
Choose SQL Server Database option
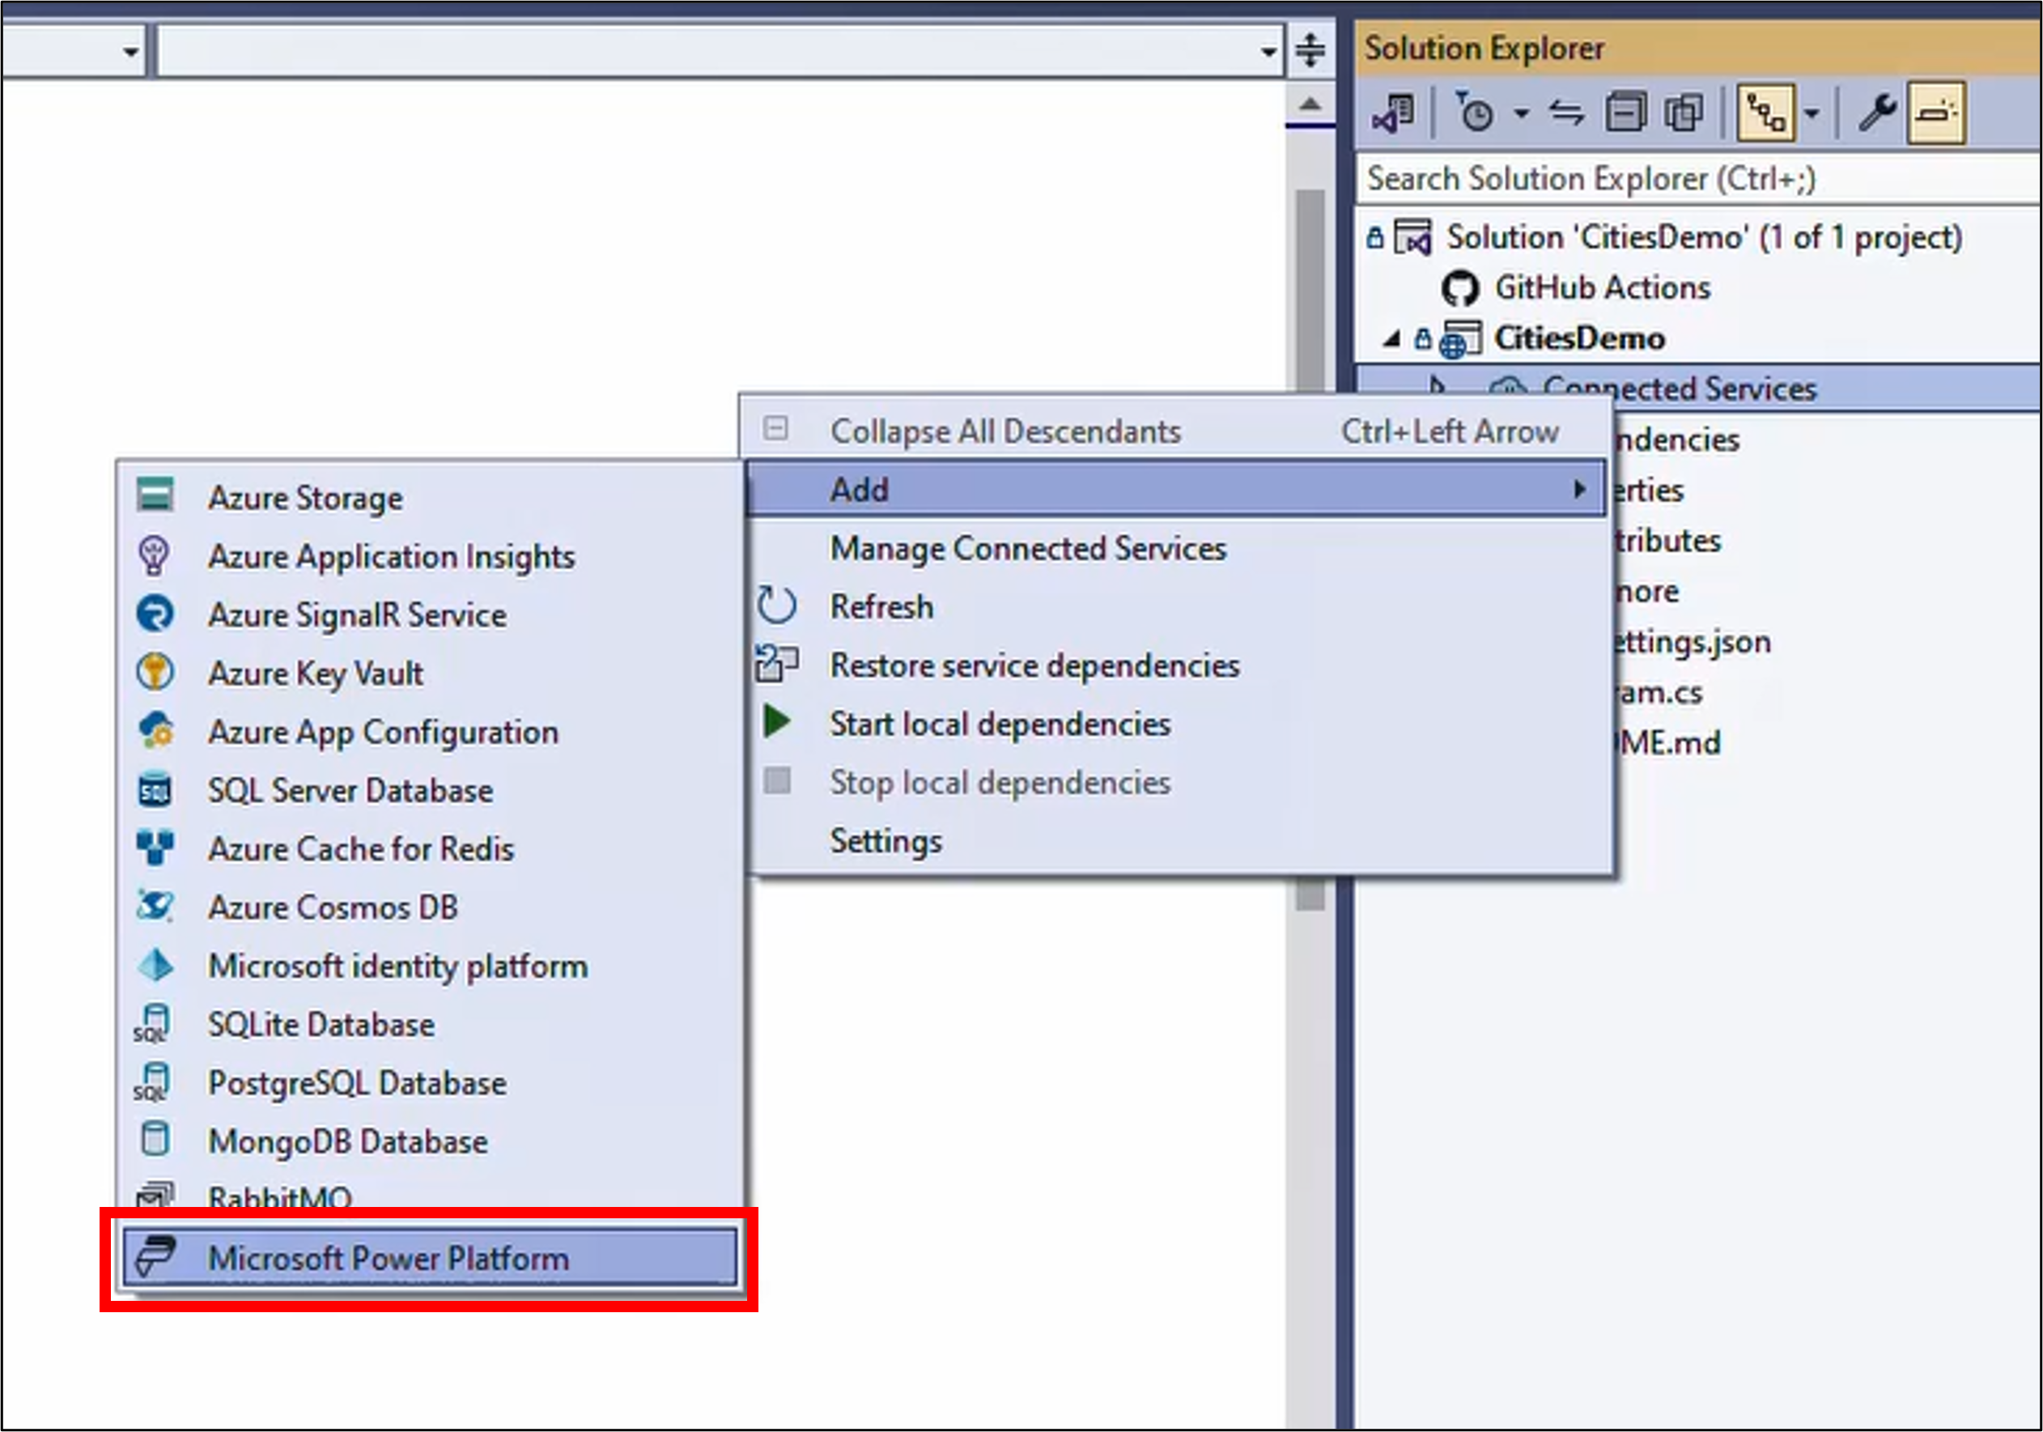(430, 790)
